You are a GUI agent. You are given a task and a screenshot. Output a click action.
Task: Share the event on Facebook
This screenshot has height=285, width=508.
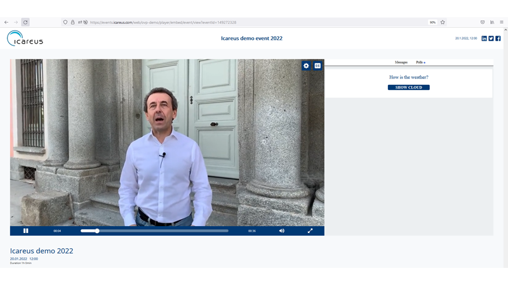coord(498,39)
